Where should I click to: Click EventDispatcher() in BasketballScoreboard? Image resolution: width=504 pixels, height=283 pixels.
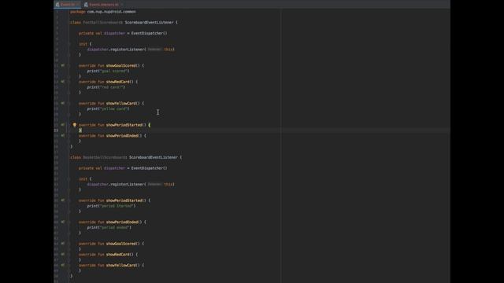(149, 167)
